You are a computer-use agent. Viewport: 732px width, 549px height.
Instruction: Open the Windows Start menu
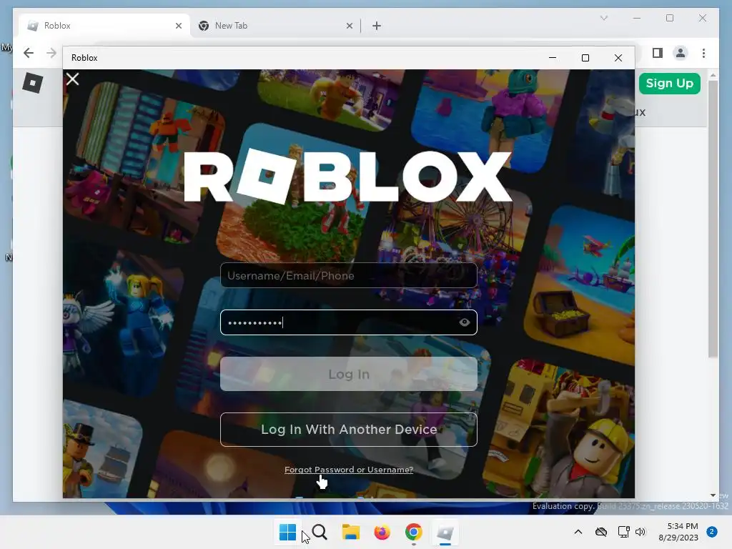287,532
